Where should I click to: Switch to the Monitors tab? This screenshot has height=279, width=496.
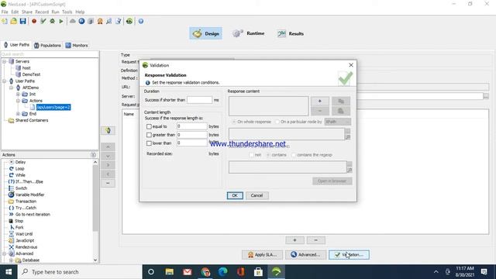(77, 45)
